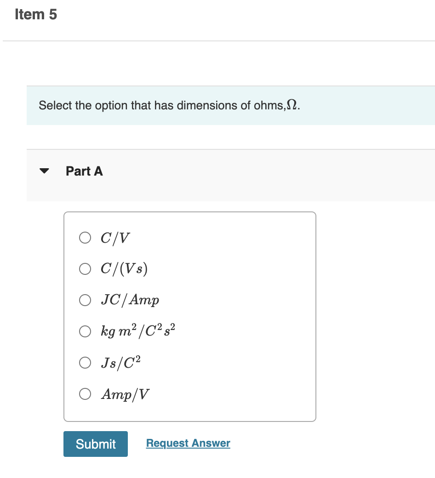Click the omega symbol in the question
Image resolution: width=435 pixels, height=478 pixels.
pyautogui.click(x=292, y=105)
